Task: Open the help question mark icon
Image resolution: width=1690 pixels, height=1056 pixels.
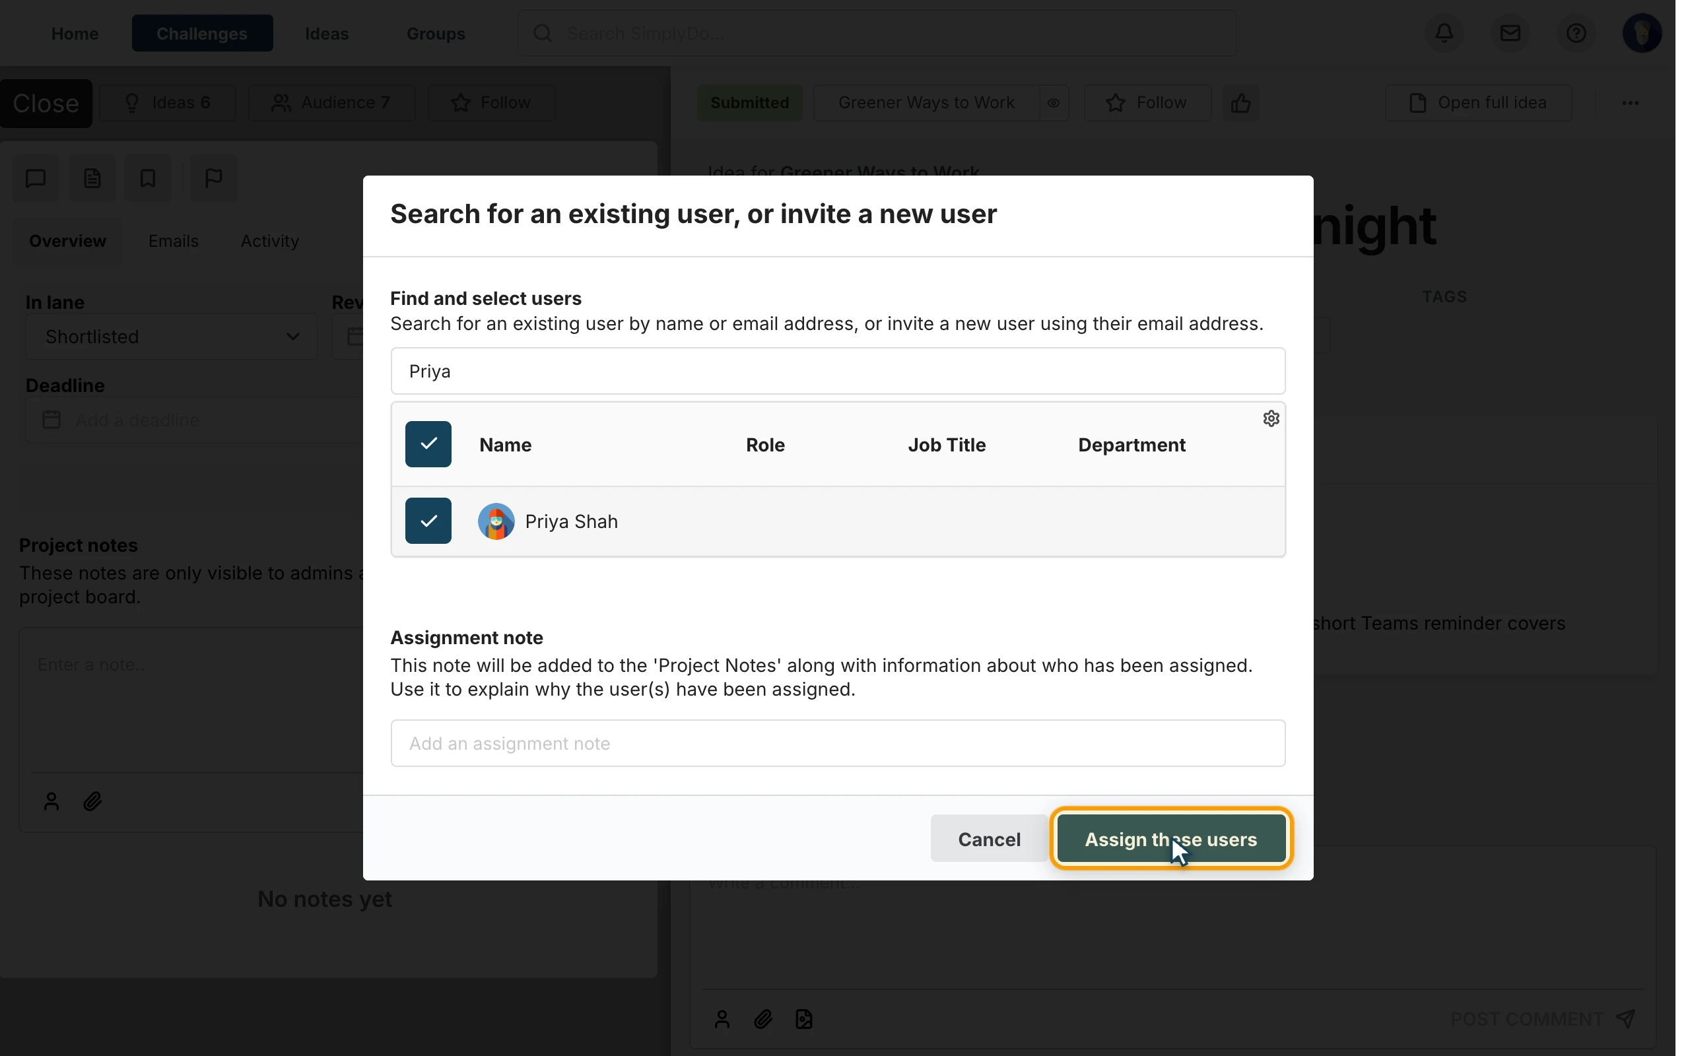Action: [1576, 33]
